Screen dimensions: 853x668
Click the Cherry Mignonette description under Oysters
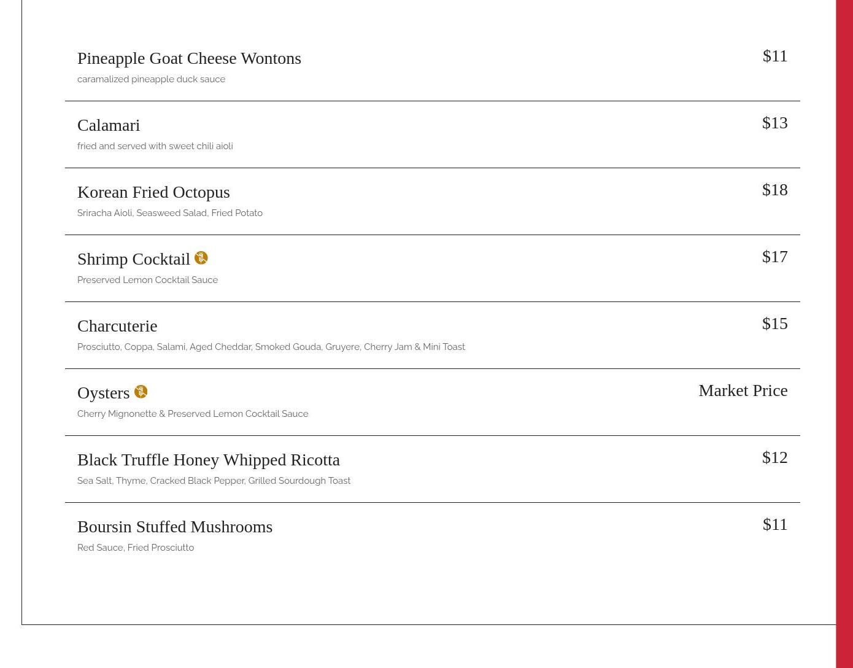[193, 414]
